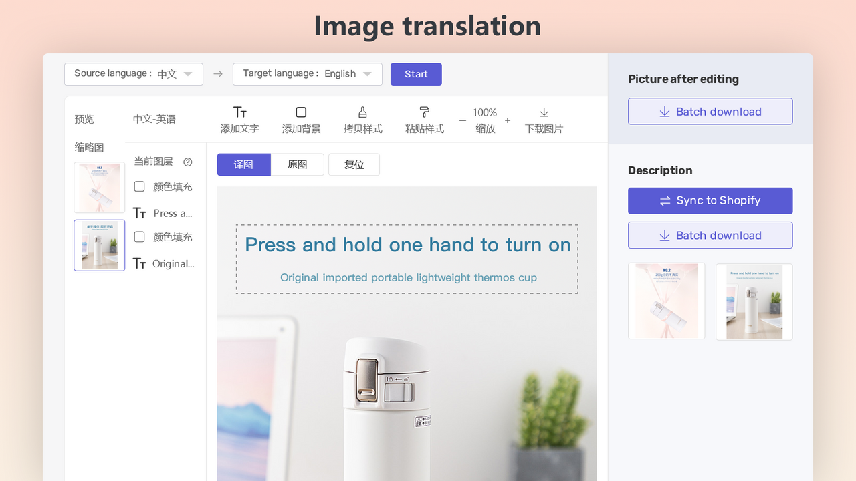Click the 拷贝样式 copy style tool
This screenshot has height=481, width=856.
point(362,119)
